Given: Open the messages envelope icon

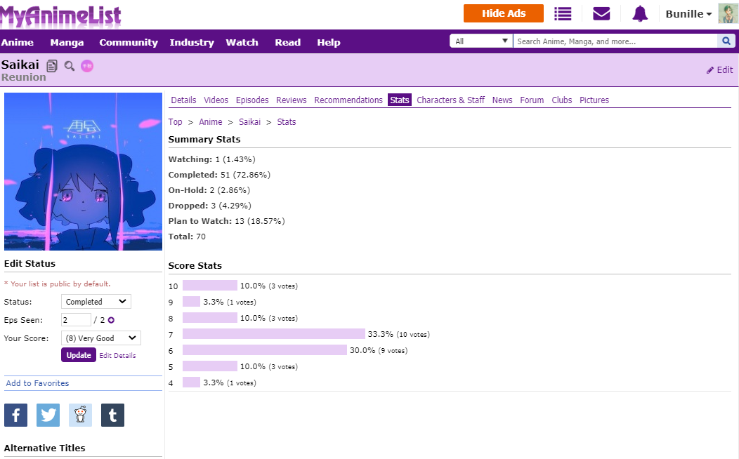Looking at the screenshot, I should (601, 13).
